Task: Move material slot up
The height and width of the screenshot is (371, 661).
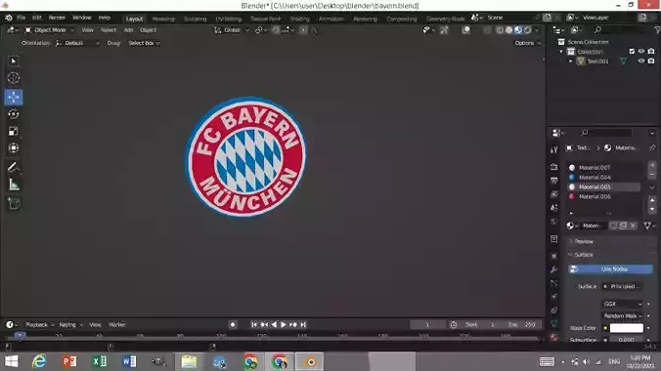Action: [652, 200]
